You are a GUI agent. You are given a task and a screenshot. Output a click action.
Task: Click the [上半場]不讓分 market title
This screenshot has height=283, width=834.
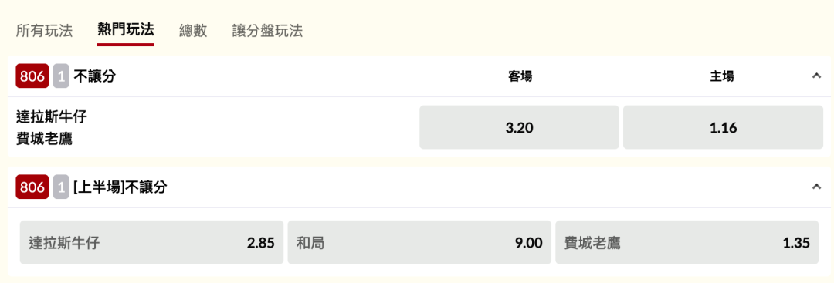tap(120, 187)
